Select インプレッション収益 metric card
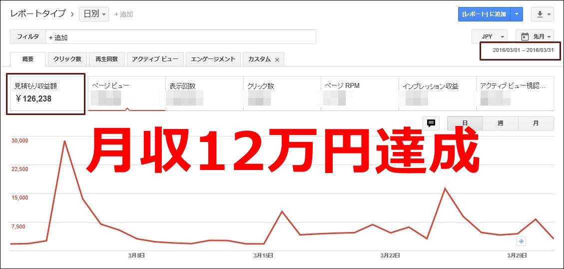This screenshot has height=269, width=564. pos(438,93)
